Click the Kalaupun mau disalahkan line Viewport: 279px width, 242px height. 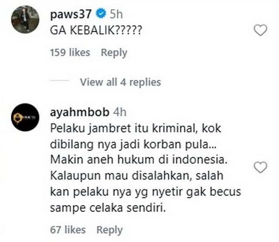click(x=136, y=176)
